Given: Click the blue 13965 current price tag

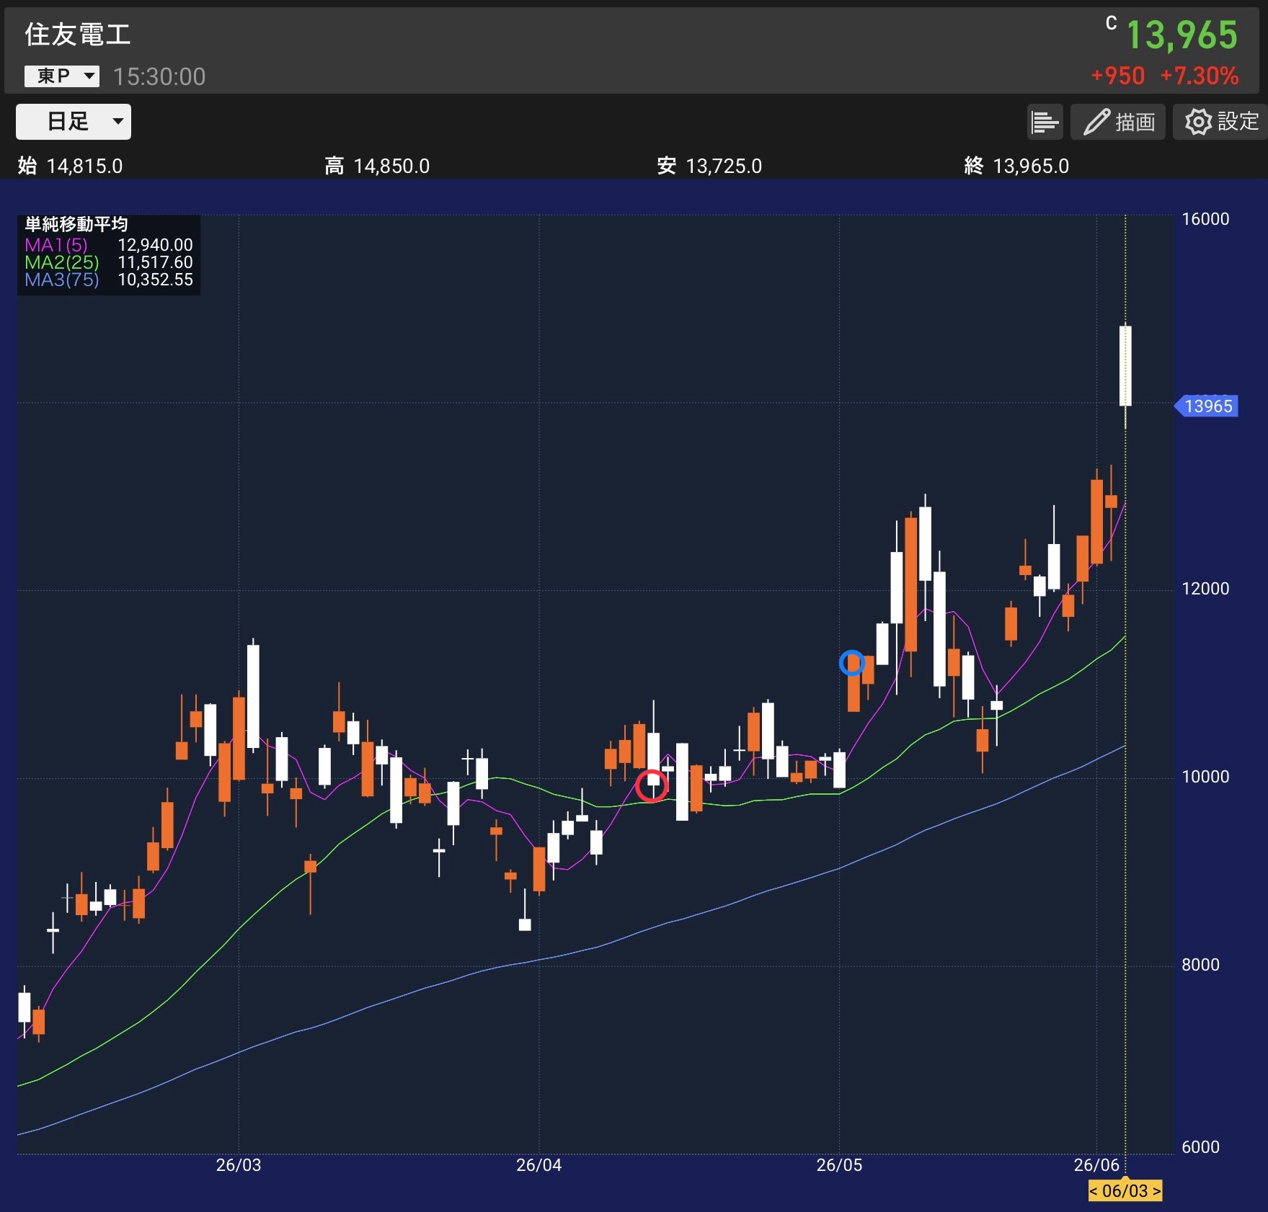Looking at the screenshot, I should pyautogui.click(x=1207, y=406).
